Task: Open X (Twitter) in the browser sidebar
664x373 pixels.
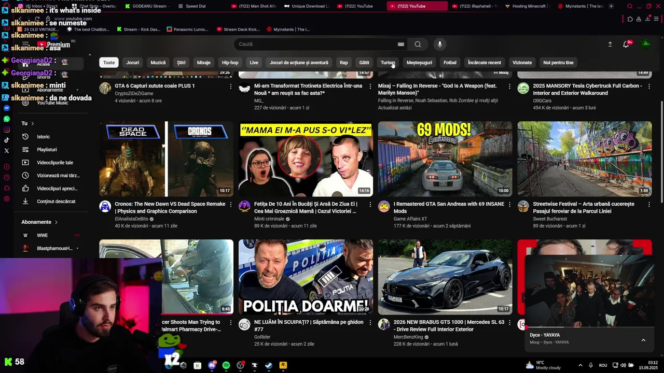Action: [x=7, y=151]
